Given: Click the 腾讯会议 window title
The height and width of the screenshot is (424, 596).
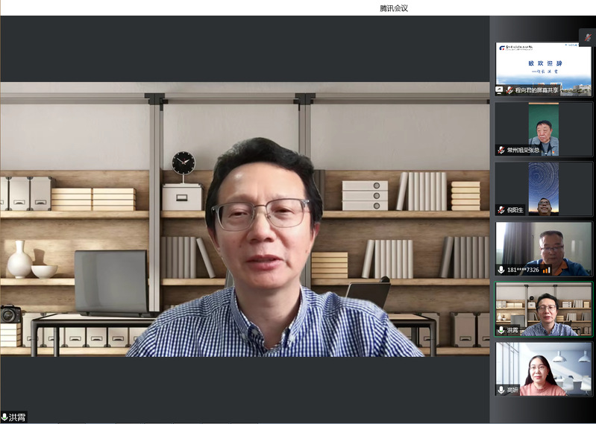Looking at the screenshot, I should pyautogui.click(x=394, y=8).
